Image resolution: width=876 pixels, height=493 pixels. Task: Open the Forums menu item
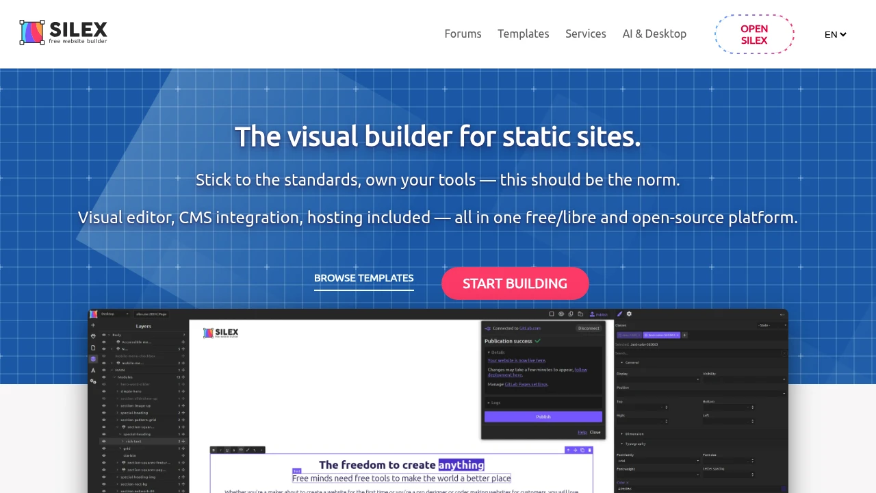click(463, 34)
